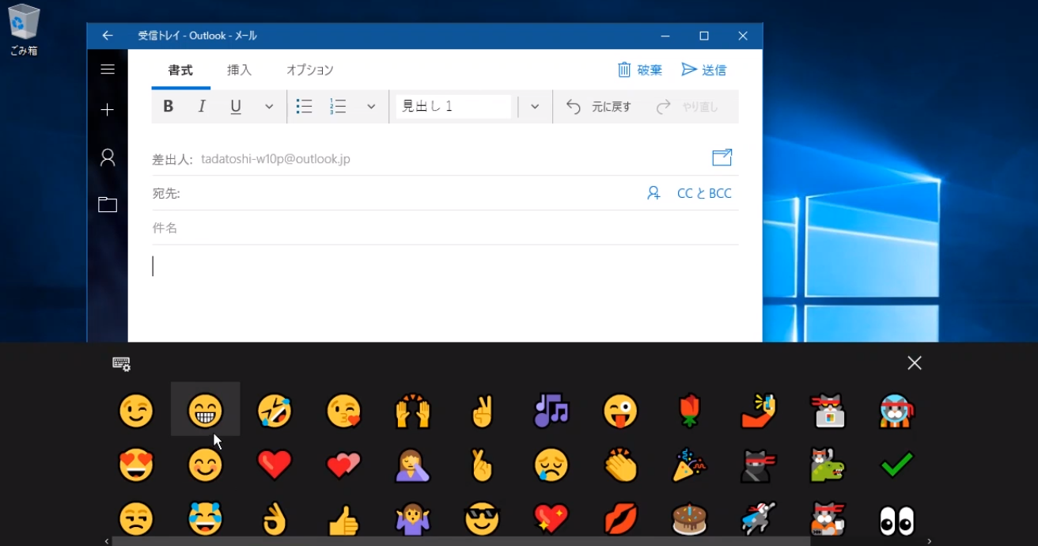The height and width of the screenshot is (546, 1038).
Task: Insert the rolling on floor laughing emoji
Action: point(275,411)
